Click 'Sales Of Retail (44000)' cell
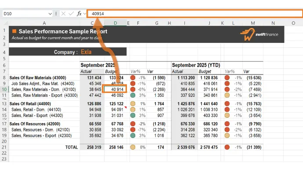This screenshot has height=170, width=303. [30, 104]
